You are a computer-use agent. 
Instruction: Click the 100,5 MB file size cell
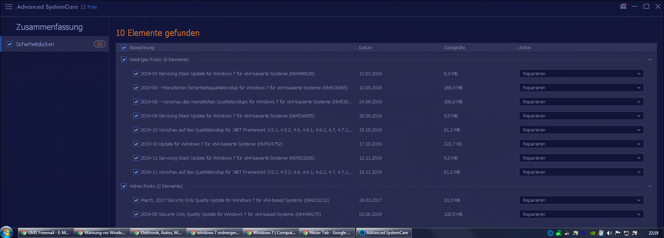click(453, 214)
